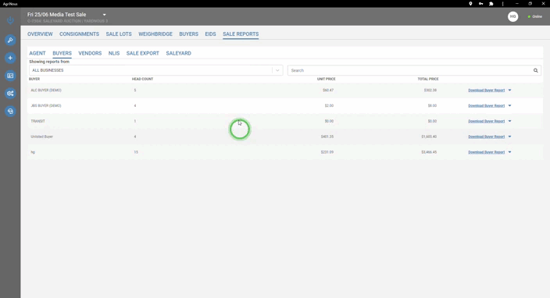
Task: Download Buyer Report for JBS BUYER
Action: (486, 106)
